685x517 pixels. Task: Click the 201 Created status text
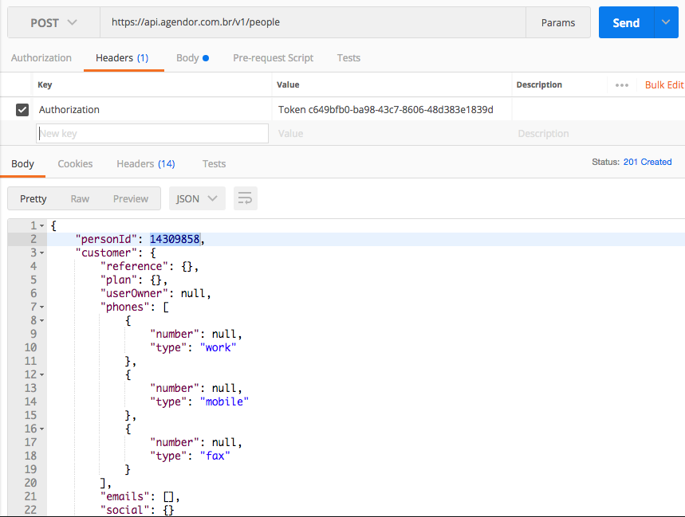coord(648,162)
